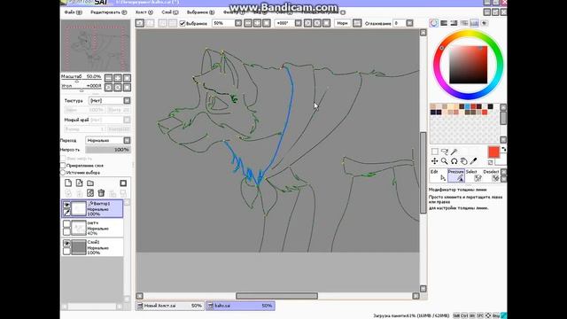Rotate view clockwise in the navigator

[x=118, y=87]
